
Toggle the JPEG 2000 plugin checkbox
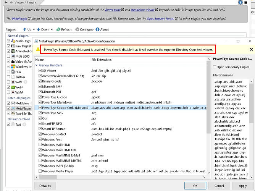pyautogui.click(x=9, y=56)
